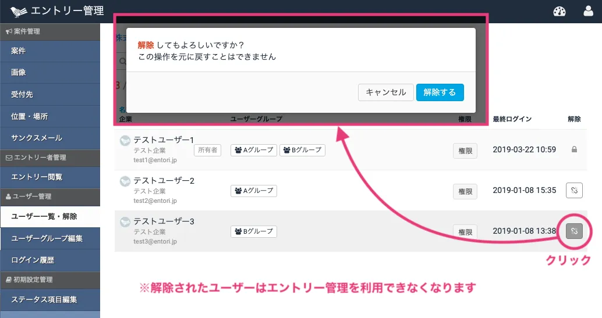
Task: Click the エントリー管理 logo icon
Action: (19, 11)
